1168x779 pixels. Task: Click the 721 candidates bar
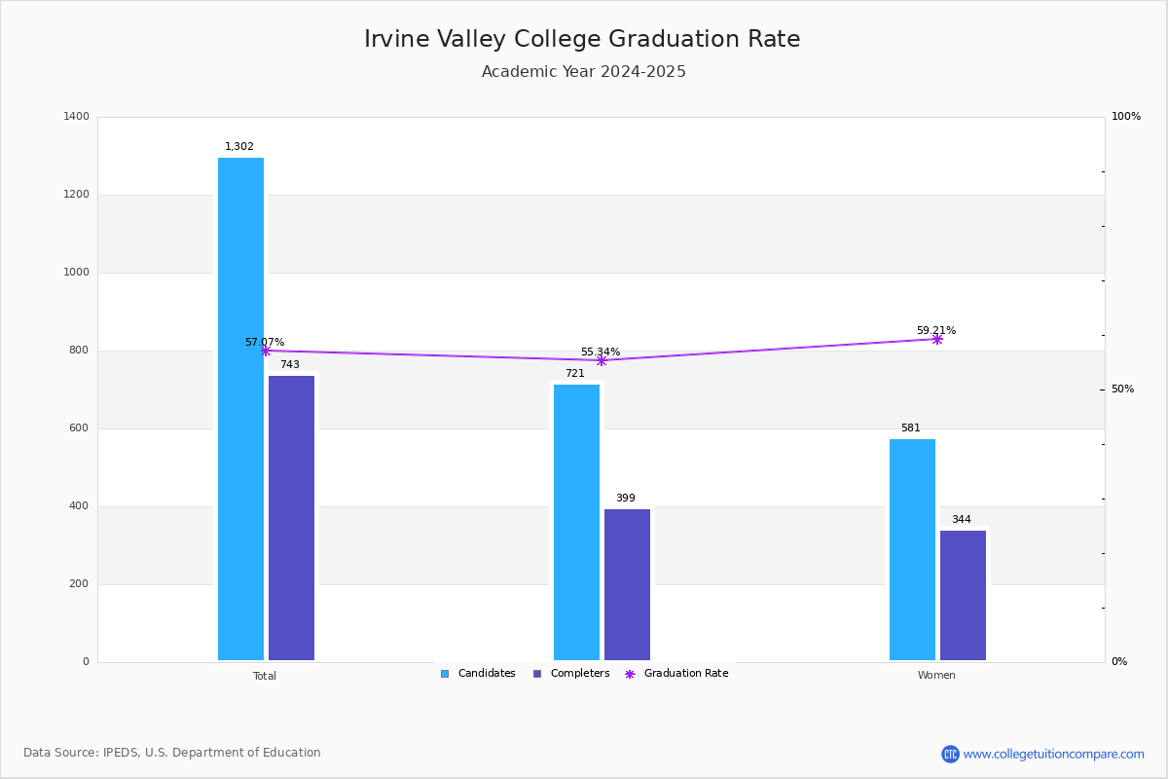(576, 522)
